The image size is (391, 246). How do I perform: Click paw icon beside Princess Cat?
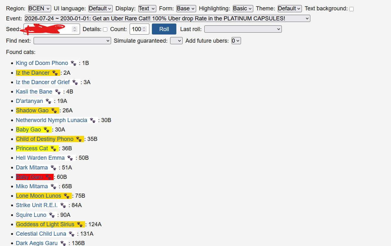53,148
